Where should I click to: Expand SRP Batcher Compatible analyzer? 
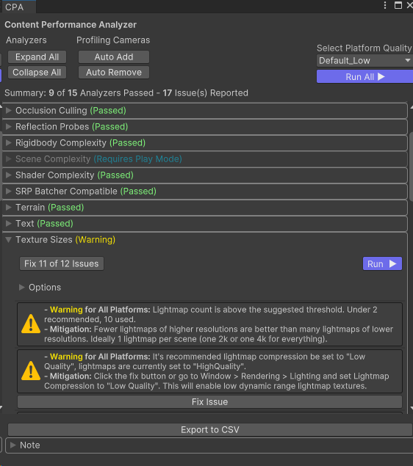[x=9, y=191]
